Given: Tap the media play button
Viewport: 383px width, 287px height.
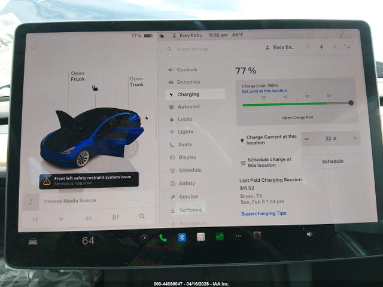Looking at the screenshot, I should [x=62, y=219].
